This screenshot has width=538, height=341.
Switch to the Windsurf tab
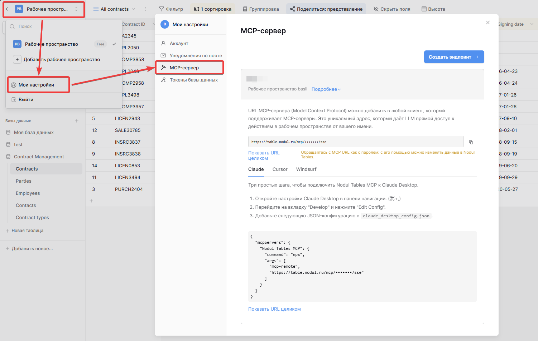306,169
